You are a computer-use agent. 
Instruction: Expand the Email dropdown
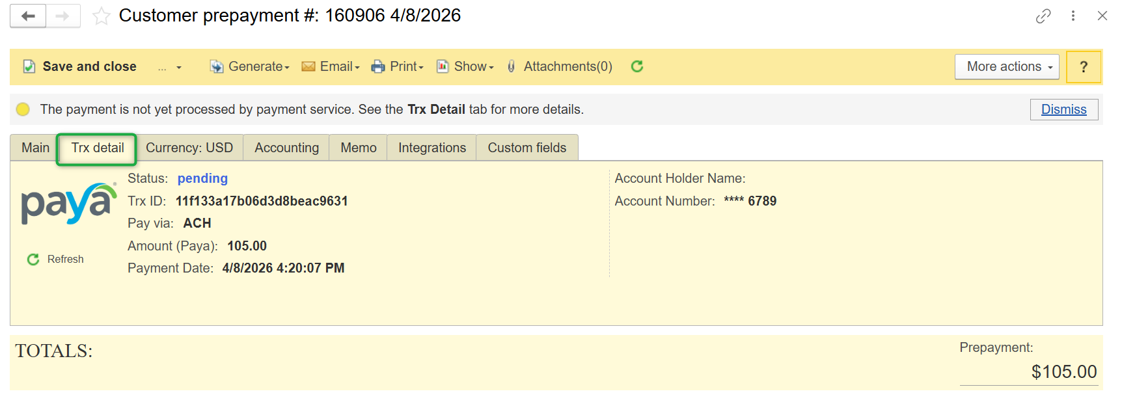point(331,66)
